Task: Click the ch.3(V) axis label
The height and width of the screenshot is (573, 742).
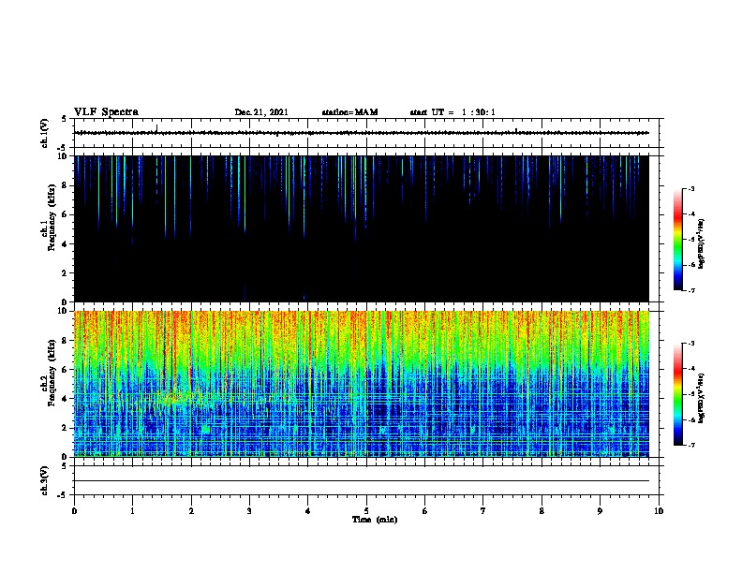Action: (44, 481)
